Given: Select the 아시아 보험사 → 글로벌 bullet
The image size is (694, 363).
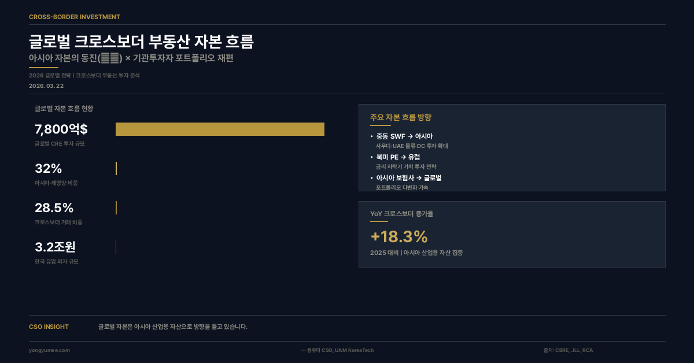Looking at the screenshot, I should 408,178.
